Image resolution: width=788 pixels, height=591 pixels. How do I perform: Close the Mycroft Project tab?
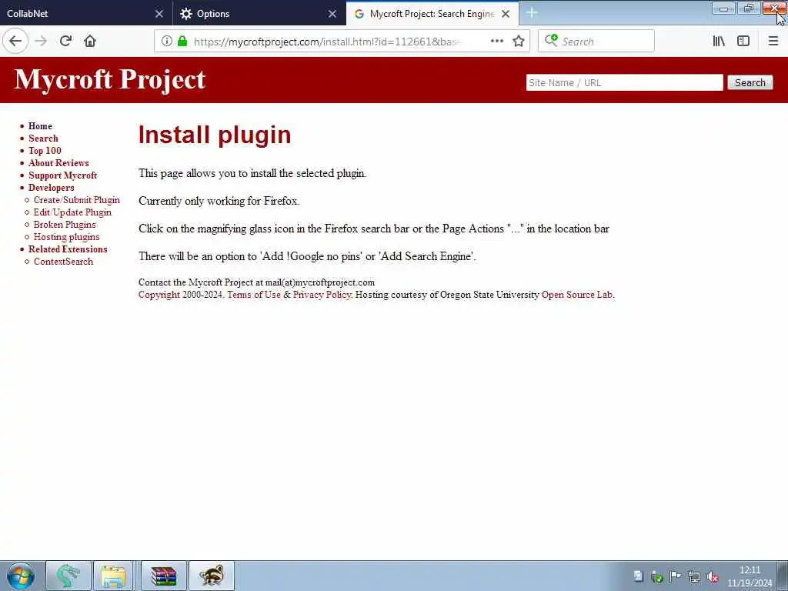[x=506, y=14]
